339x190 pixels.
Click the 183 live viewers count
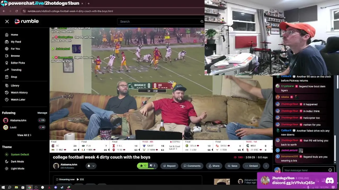[x=238, y=157]
